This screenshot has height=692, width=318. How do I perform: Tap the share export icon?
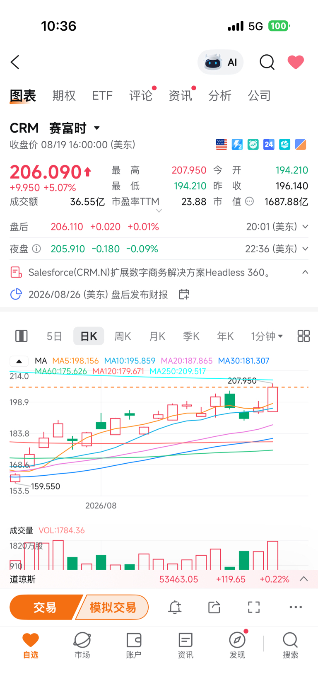click(214, 607)
